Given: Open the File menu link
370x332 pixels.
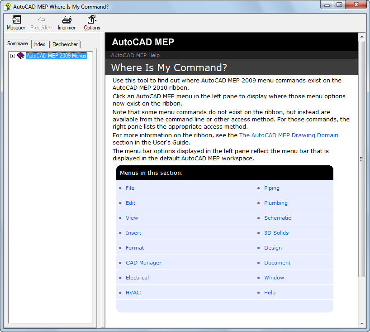Looking at the screenshot, I should [130, 188].
